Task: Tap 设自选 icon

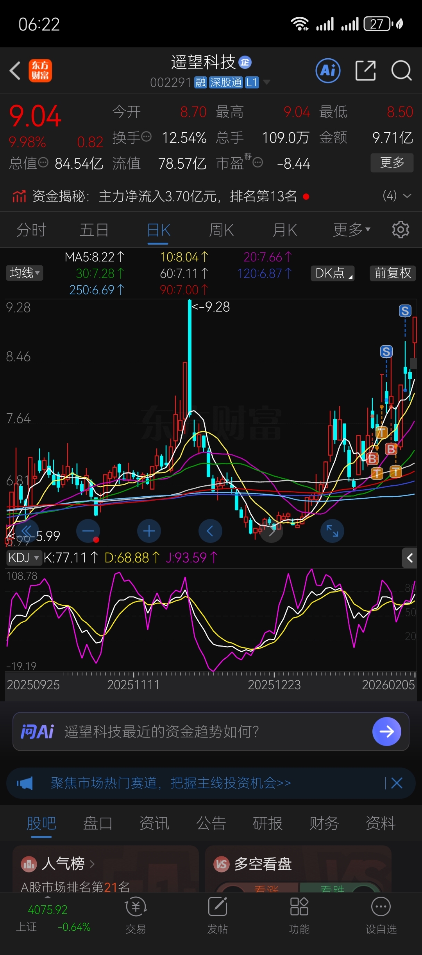Action: pos(381,906)
